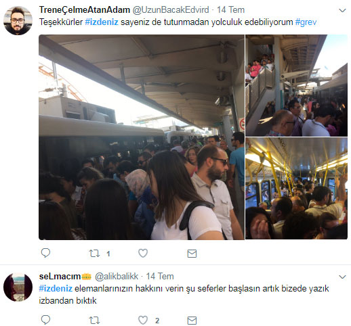Open the @alikbalikk handle
351x326 pixels.
click(117, 277)
